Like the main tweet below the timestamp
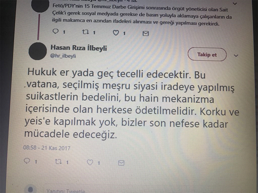This screenshot has height=193, width=258. tap(90, 162)
